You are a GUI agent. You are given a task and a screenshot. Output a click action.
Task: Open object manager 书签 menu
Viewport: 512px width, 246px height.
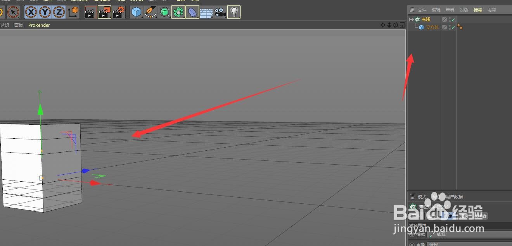(492, 10)
